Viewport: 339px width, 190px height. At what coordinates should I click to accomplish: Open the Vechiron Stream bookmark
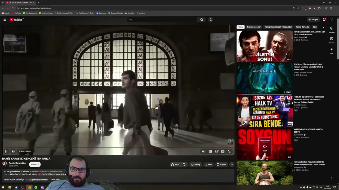point(46,13)
